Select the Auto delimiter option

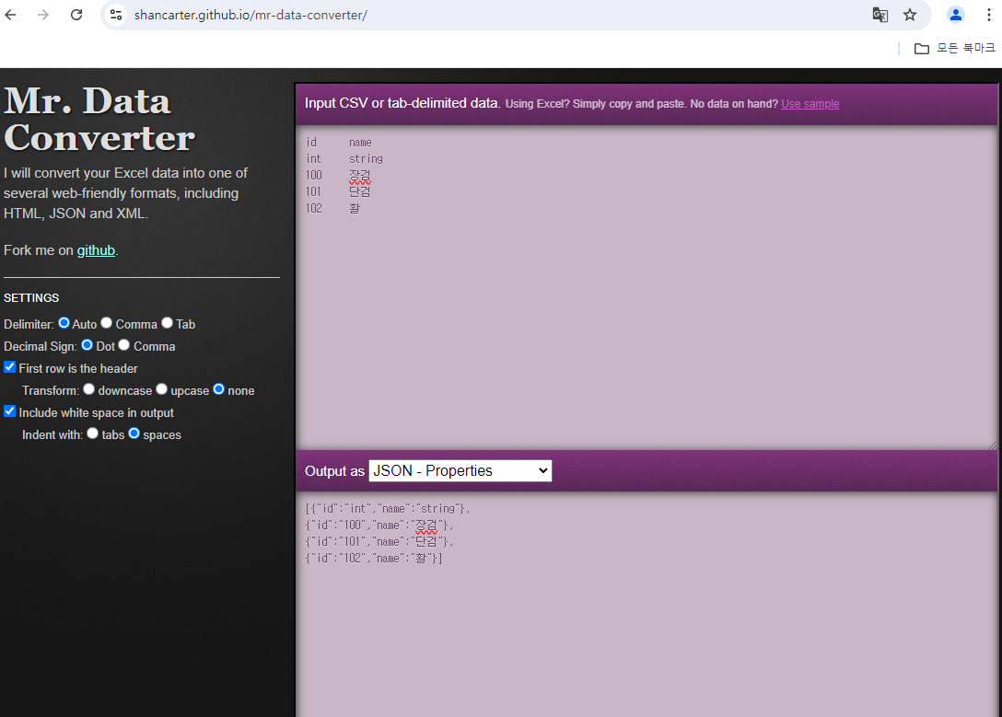pyautogui.click(x=64, y=323)
